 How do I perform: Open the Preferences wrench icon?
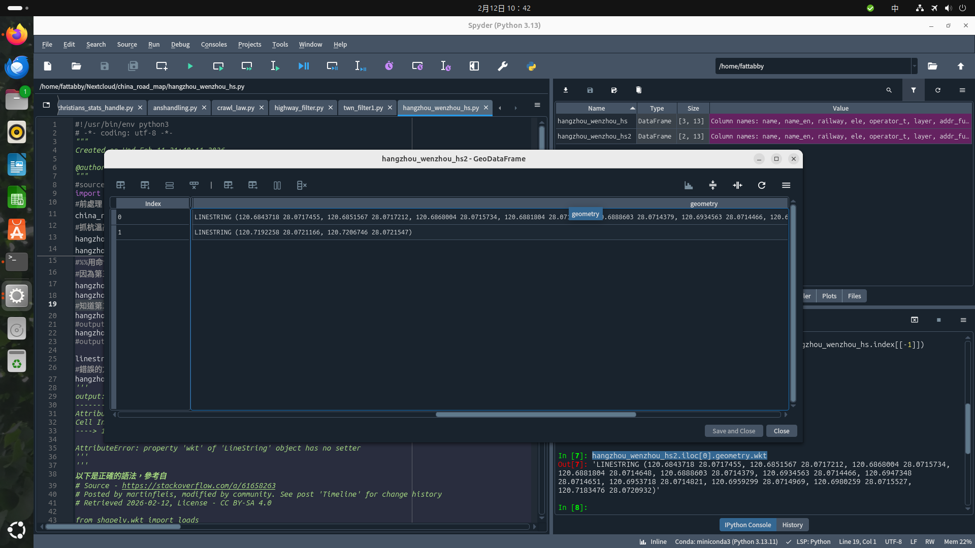[503, 66]
